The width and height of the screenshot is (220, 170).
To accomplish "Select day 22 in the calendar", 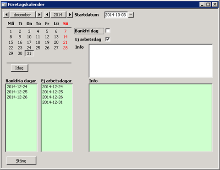I will (x=11, y=48).
